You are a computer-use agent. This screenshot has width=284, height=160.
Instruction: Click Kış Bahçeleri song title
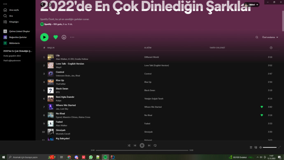pyautogui.click(x=63, y=139)
